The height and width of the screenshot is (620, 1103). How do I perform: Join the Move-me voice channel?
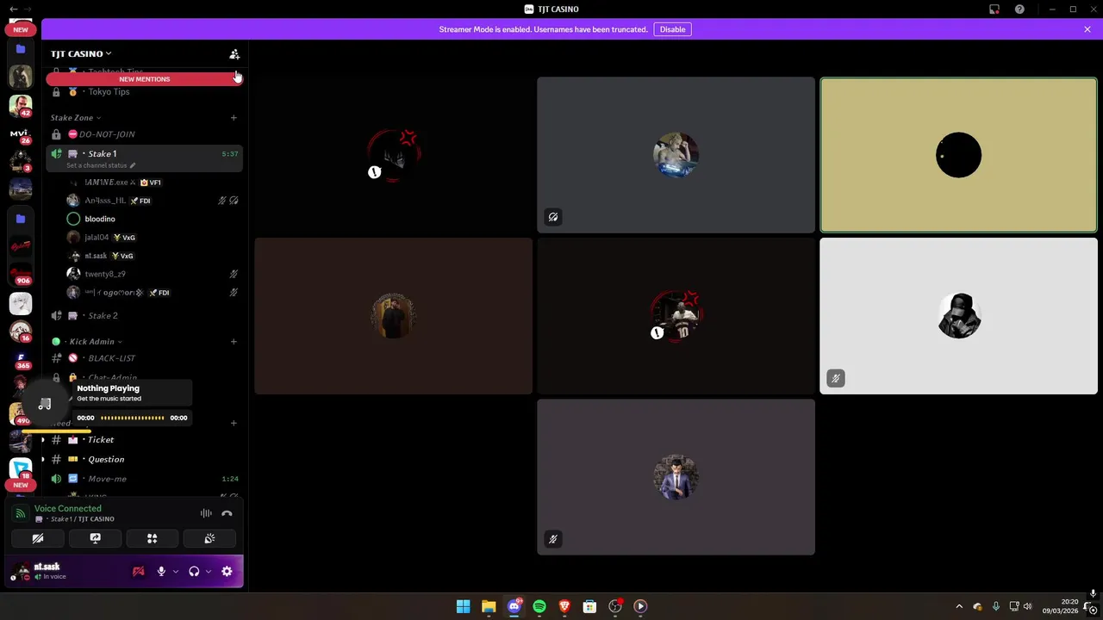click(144, 479)
